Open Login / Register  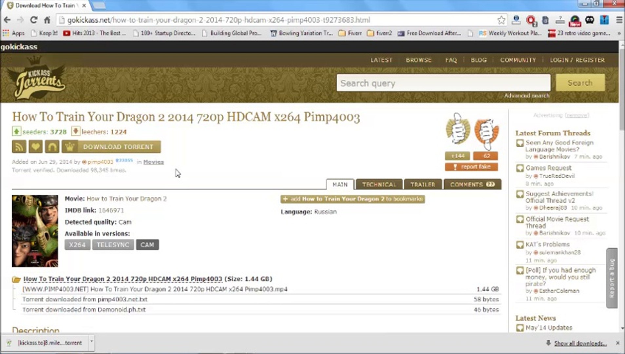click(x=577, y=60)
